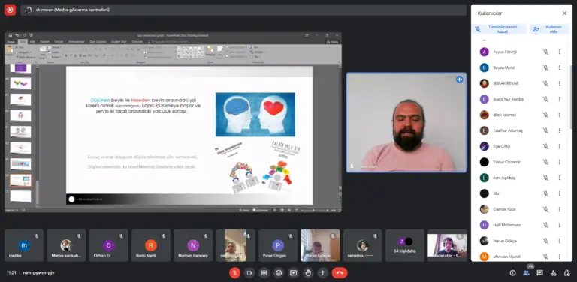Screen dimensions: 577x282
Task: Open three-dot menu for Esra Açıkbaş
Action: tap(559, 178)
